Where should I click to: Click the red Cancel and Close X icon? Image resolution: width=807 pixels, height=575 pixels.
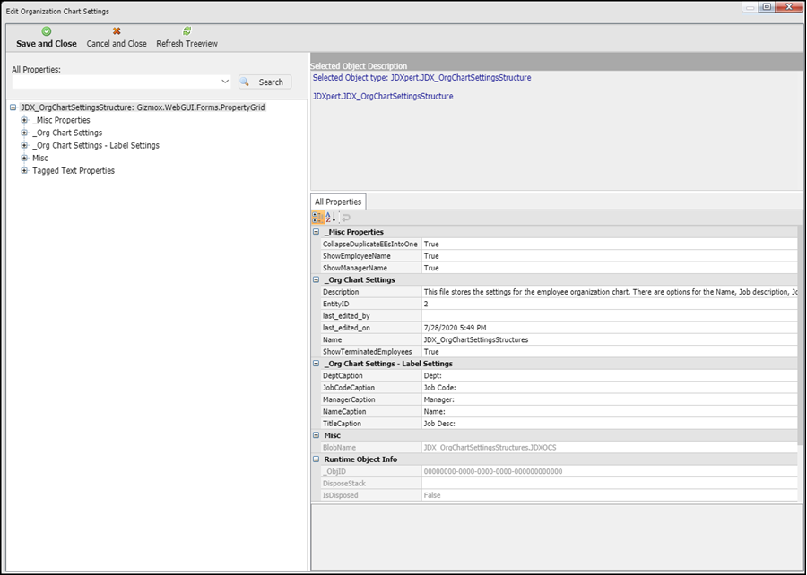tap(116, 30)
